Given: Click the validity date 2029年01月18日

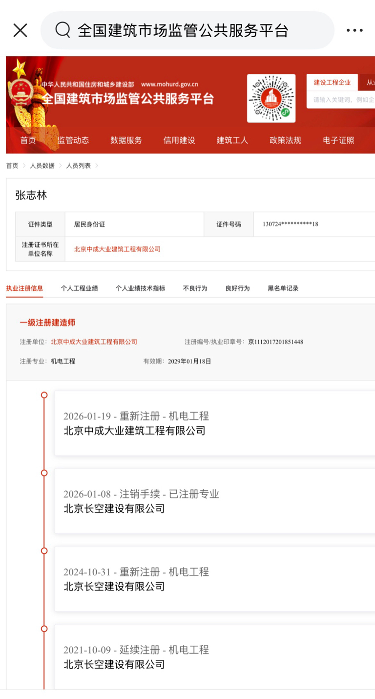Looking at the screenshot, I should pos(189,361).
